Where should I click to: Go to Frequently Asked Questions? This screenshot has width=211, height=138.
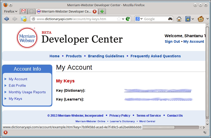pos(155,56)
